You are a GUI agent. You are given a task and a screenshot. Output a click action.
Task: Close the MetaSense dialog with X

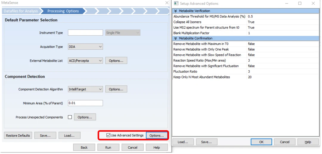click(x=167, y=3)
